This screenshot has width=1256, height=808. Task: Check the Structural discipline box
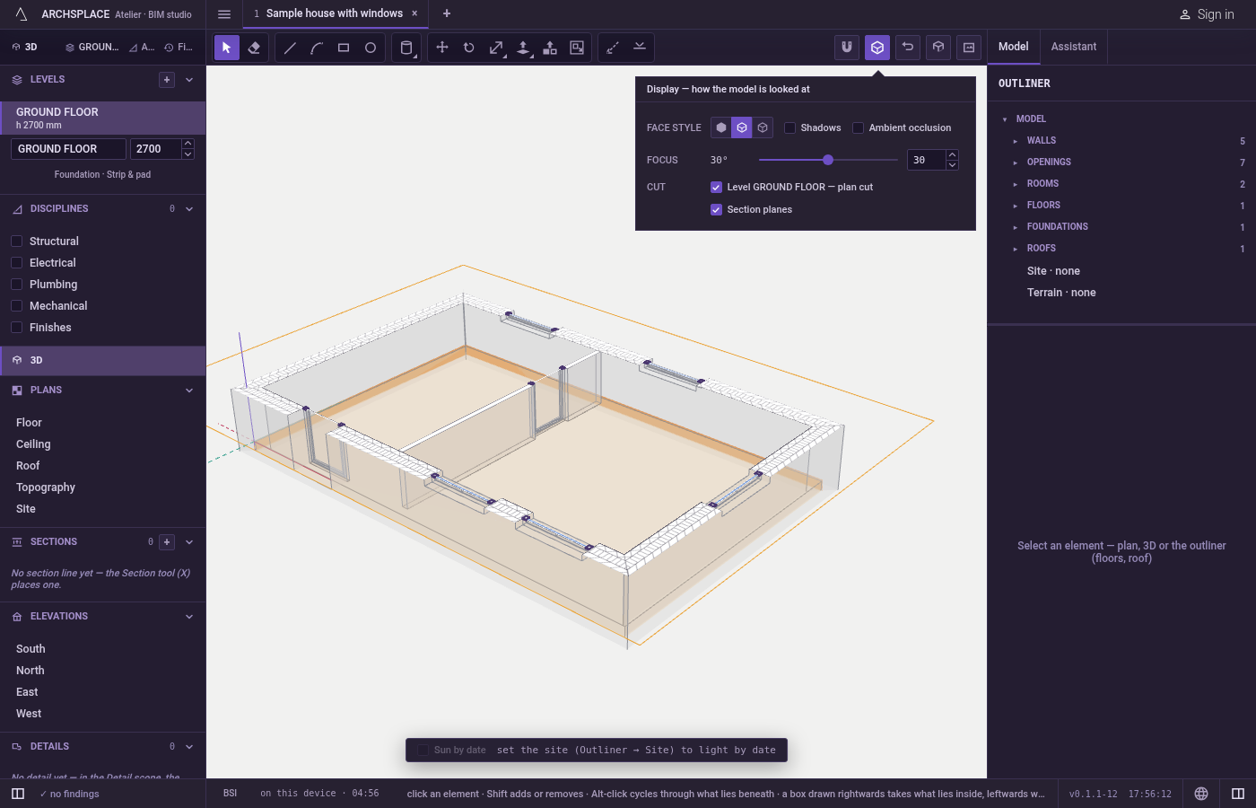tap(16, 241)
